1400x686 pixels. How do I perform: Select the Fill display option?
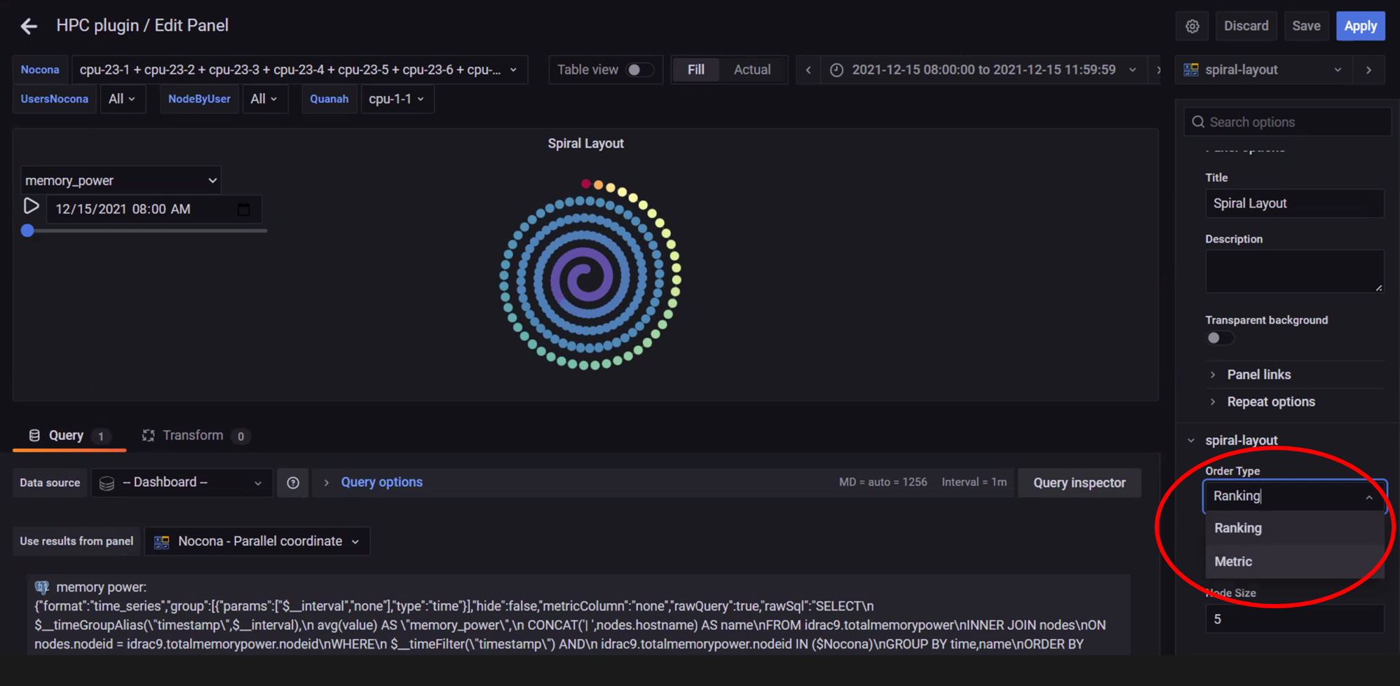point(695,70)
